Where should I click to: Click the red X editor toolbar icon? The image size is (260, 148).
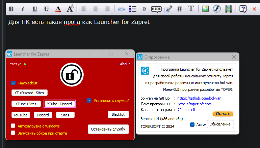pyautogui.click(x=254, y=9)
